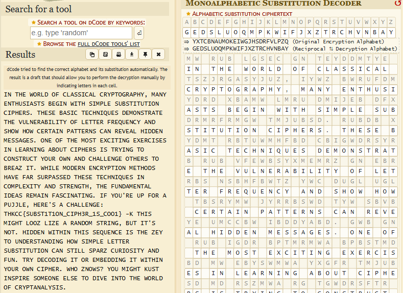The image size is (403, 293).
Task: Reset the decoder with the red reload arrow
Action: 398,3
